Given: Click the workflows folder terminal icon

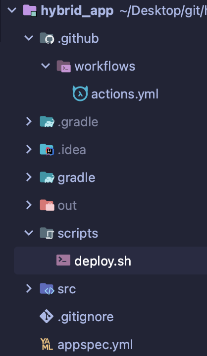Looking at the screenshot, I should (63, 66).
